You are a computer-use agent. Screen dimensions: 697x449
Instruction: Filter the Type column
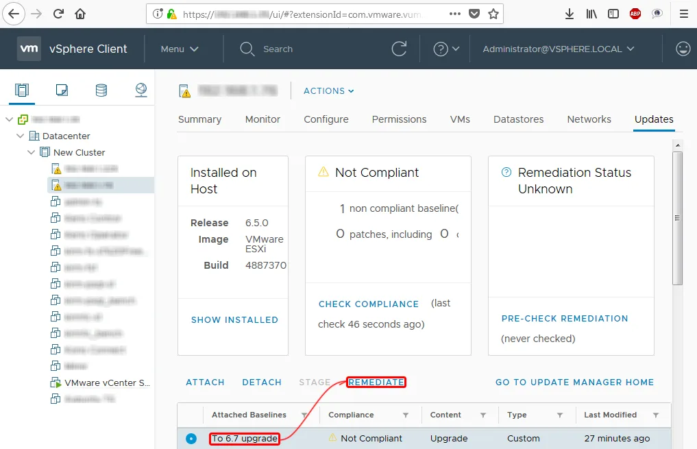[x=560, y=415]
